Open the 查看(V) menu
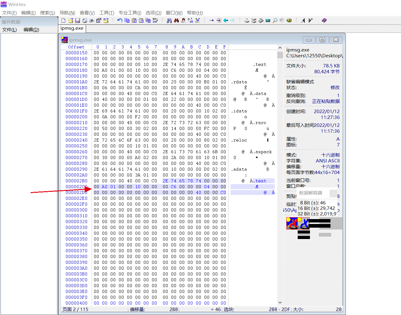Viewport: 401px width, 315px height. (87, 13)
